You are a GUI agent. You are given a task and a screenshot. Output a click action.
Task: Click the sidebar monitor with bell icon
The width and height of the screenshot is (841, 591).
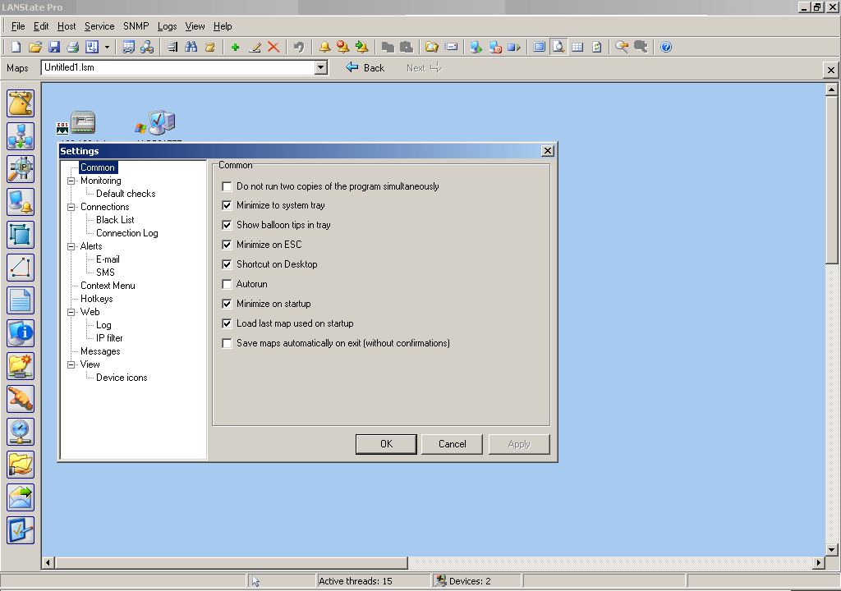21,202
